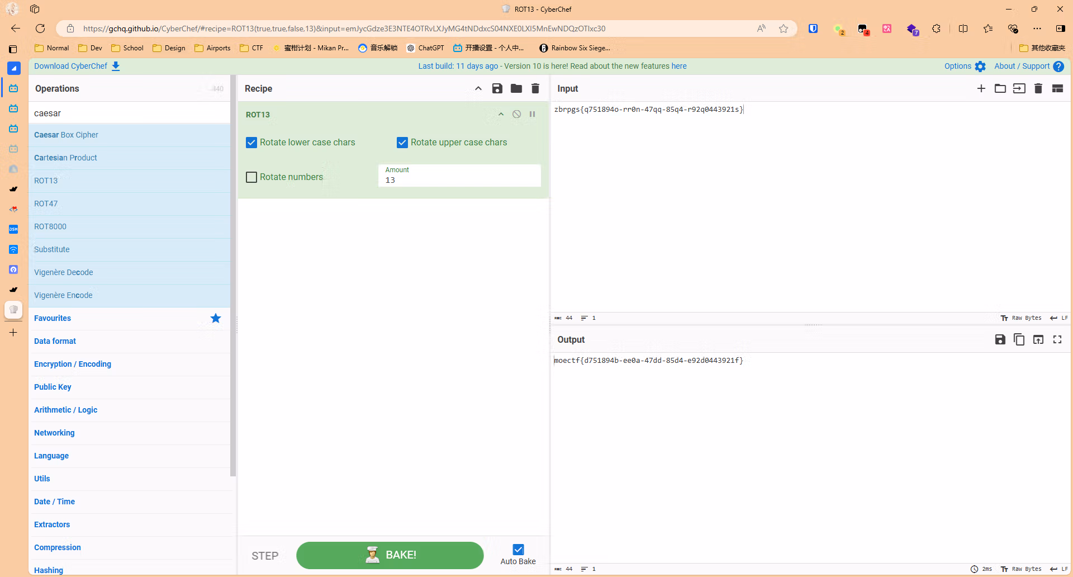The image size is (1073, 577).
Task: Toggle Auto Bake checkbox
Action: pos(518,550)
